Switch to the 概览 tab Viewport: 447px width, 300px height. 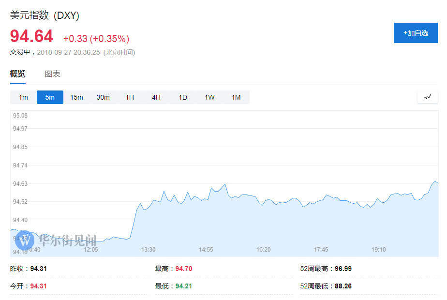pos(18,74)
